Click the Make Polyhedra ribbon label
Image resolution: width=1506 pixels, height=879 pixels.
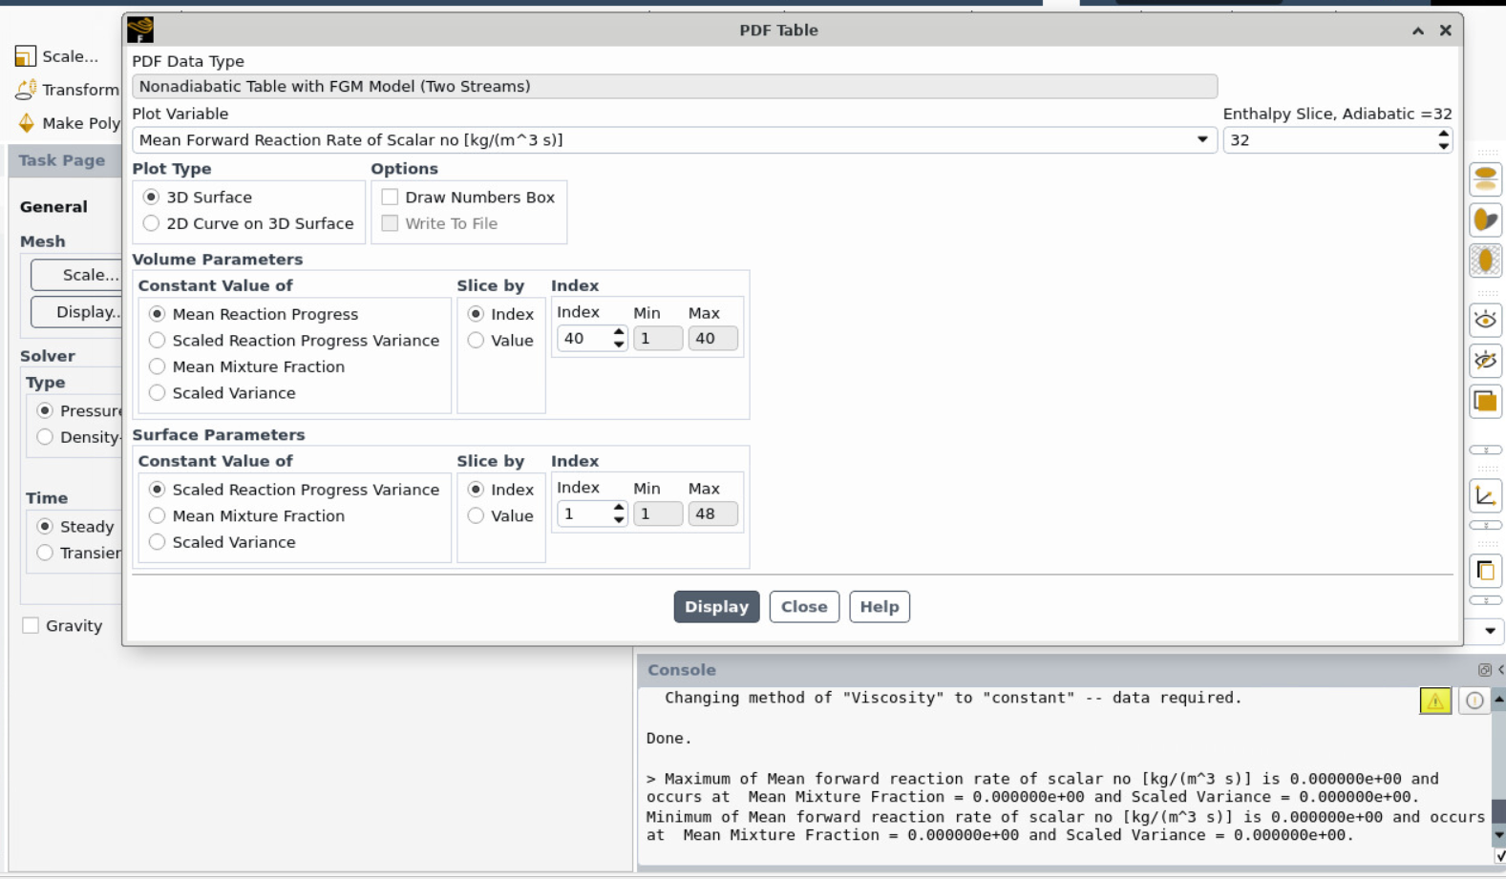coord(81,123)
